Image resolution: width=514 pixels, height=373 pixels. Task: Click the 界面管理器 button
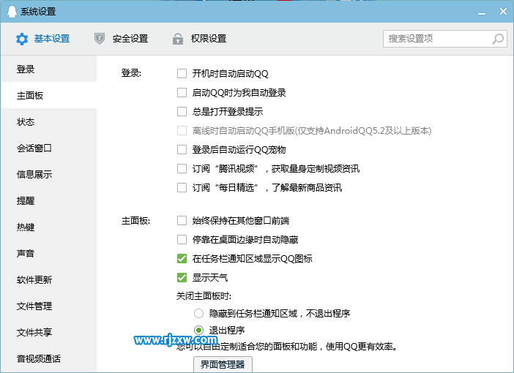[x=223, y=364]
